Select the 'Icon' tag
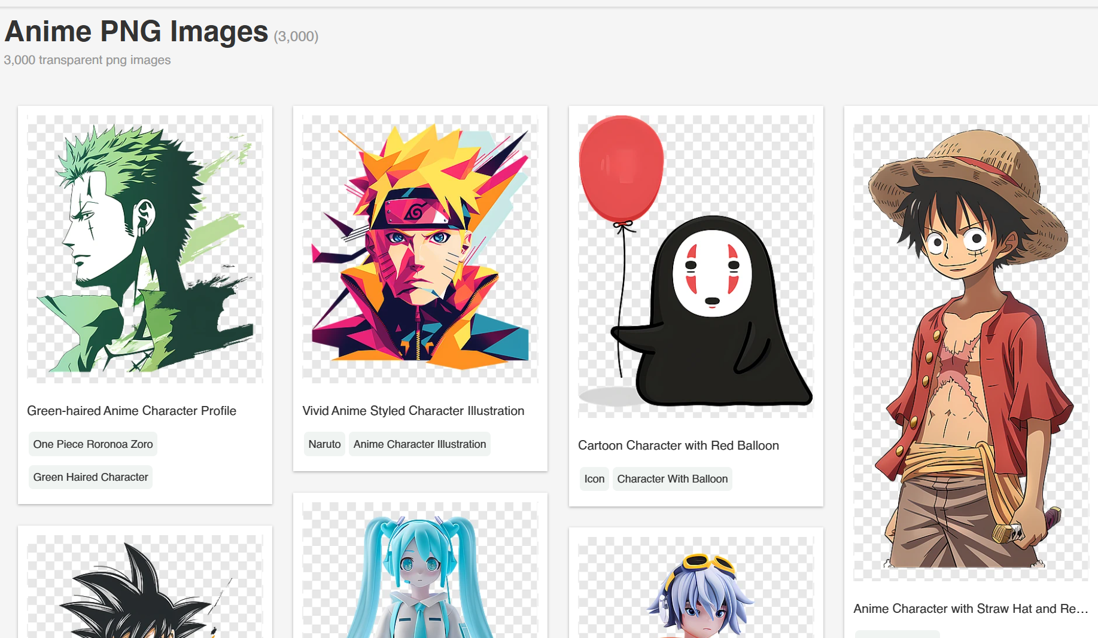Screen dimensions: 1098x638 pos(594,479)
